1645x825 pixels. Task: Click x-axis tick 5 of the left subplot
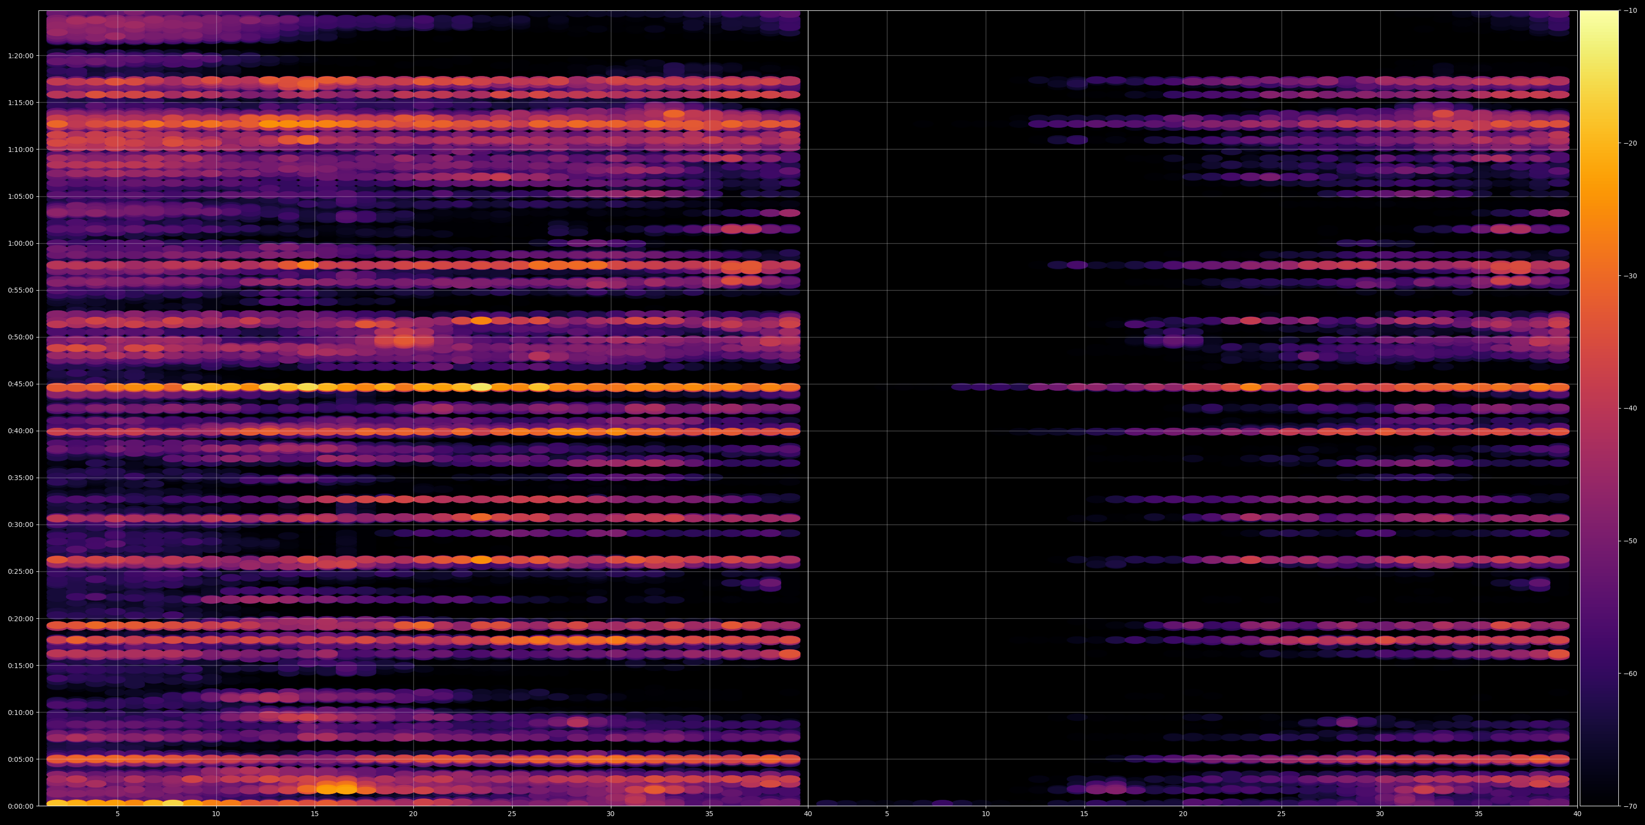118,814
